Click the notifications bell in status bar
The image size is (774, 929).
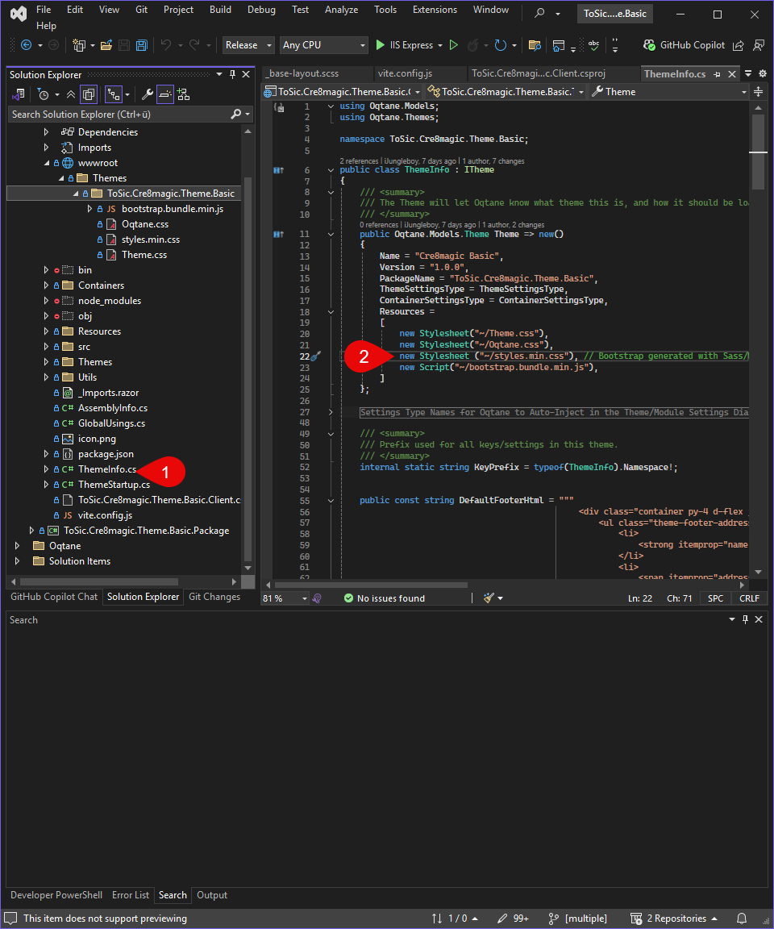pos(742,919)
